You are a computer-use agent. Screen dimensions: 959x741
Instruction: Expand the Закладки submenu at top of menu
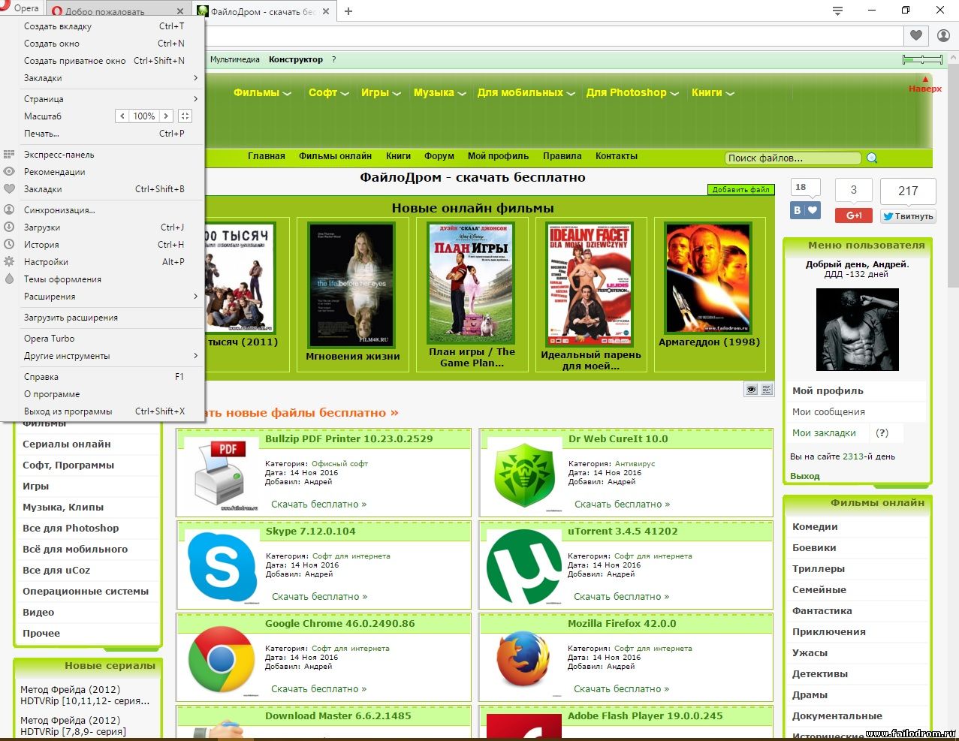[103, 78]
